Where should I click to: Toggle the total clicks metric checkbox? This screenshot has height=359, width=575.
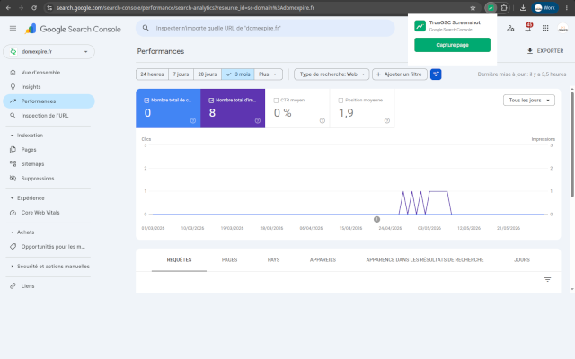coord(146,100)
